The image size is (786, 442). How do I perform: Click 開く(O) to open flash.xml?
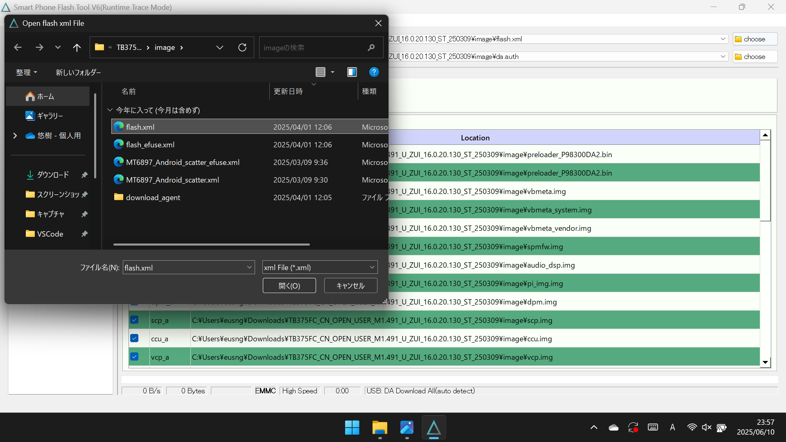[289, 285]
